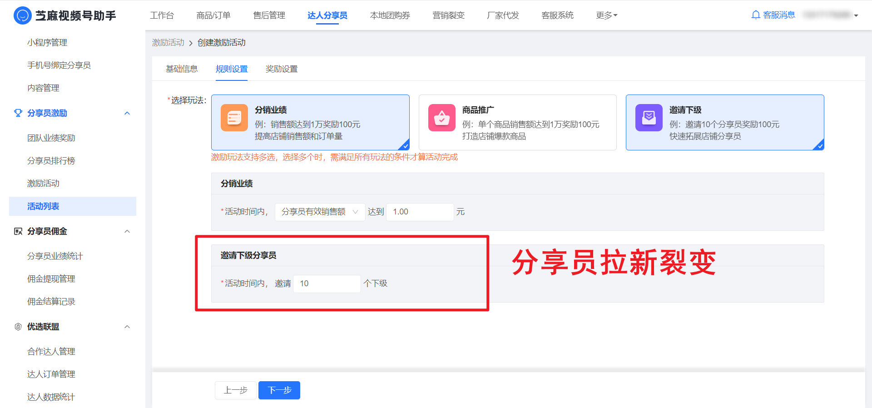Open 团队业绩奖励 in the sidebar
Screen dimensions: 872x408
[51, 138]
